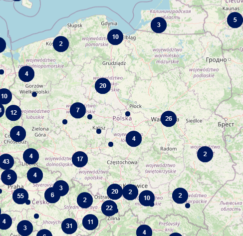Screen dimensions: 243x236
Task: Click the 4 cluster above Severovýchod label
Action: (x=35, y=175)
